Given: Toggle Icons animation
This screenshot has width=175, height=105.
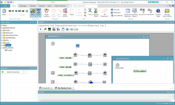Looking at the screenshot, I should point(38,12).
